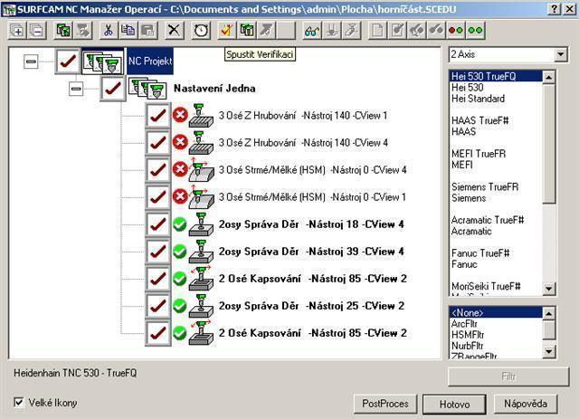Click the two green dots toolbar icon
Image resolution: width=579 pixels, height=419 pixels.
pos(476,30)
